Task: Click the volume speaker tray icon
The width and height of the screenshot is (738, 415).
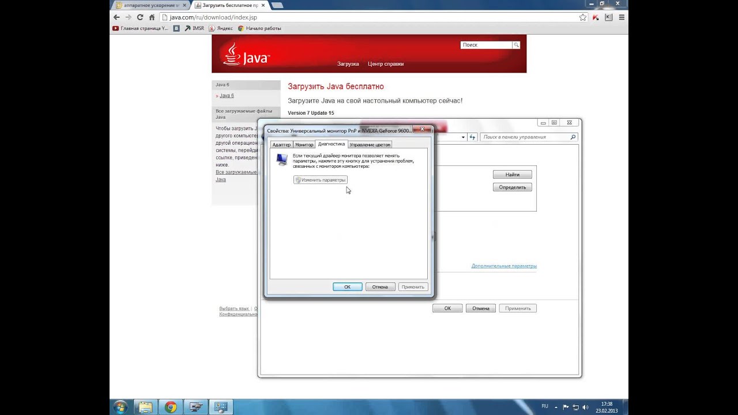Action: point(585,407)
